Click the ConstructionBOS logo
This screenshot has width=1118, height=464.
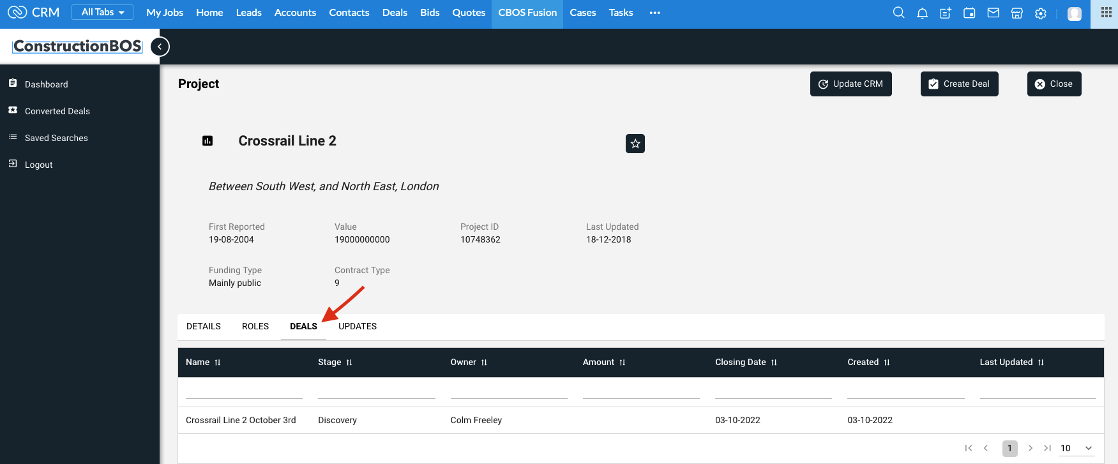tap(77, 46)
